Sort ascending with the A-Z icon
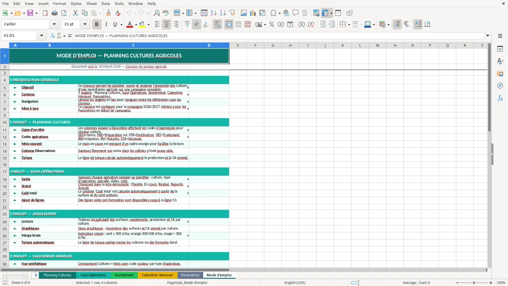 point(214,13)
